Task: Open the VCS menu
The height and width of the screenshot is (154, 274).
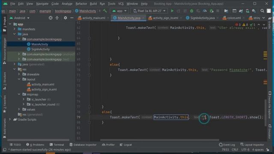Action: coord(121,4)
